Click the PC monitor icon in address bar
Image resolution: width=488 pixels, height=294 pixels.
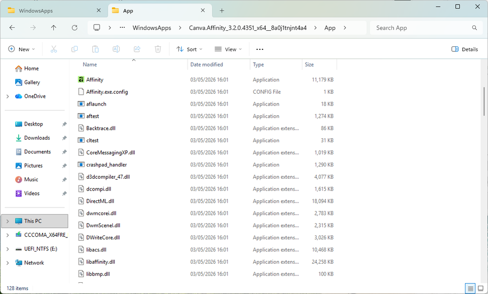pyautogui.click(x=97, y=28)
